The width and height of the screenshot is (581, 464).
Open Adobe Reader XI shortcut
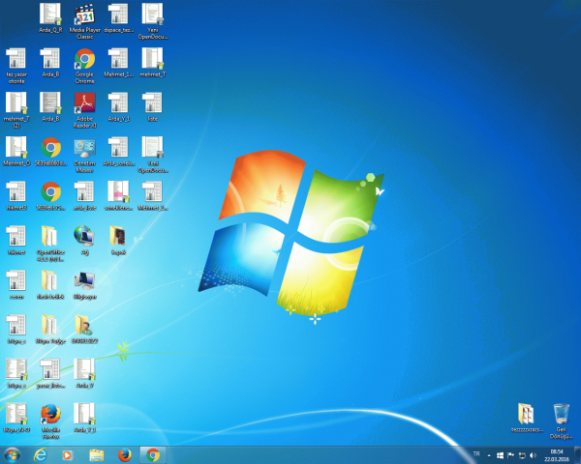[84, 103]
